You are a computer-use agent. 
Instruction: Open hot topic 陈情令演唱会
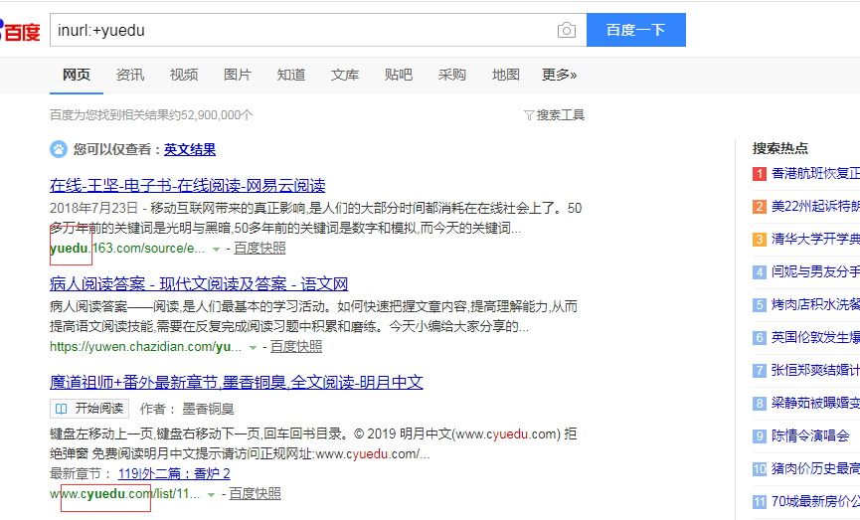pyautogui.click(x=810, y=436)
